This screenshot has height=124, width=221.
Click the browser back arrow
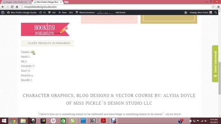coord(3,7)
